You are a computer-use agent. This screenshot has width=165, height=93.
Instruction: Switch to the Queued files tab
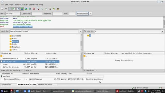(x=6, y=84)
